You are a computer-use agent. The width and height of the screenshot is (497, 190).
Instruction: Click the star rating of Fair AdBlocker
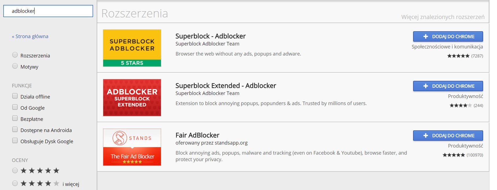coord(454,155)
